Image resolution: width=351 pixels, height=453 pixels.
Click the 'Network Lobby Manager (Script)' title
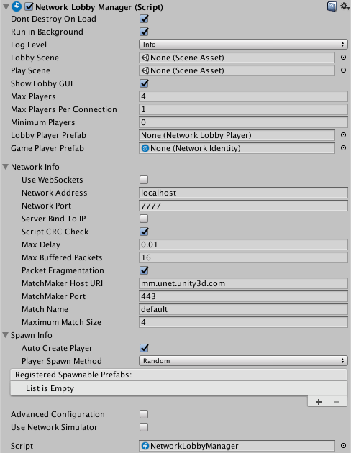99,7
